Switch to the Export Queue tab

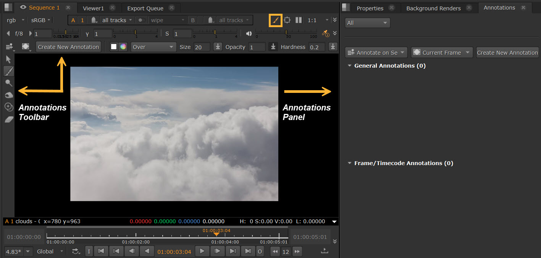145,8
